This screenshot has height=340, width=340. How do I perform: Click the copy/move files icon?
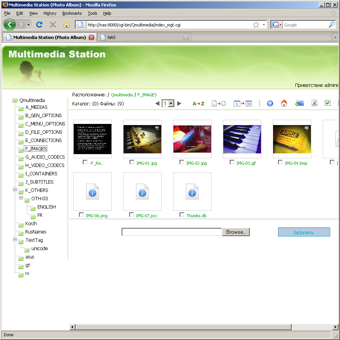point(219,104)
